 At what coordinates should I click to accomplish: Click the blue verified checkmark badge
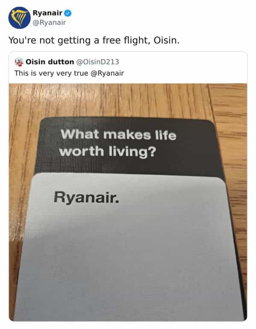(x=68, y=13)
